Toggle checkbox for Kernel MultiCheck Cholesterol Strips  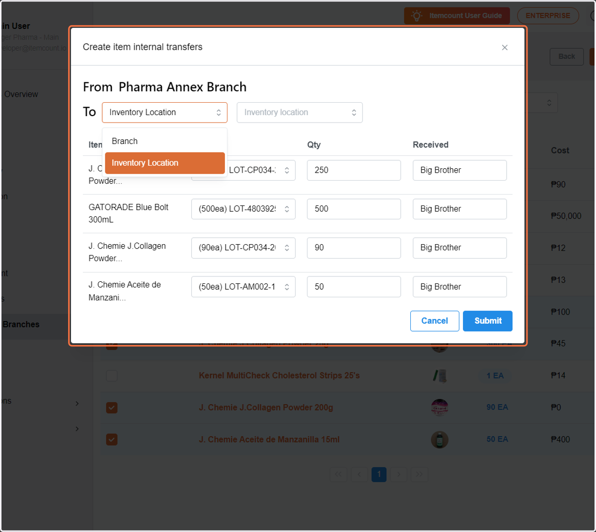click(112, 376)
